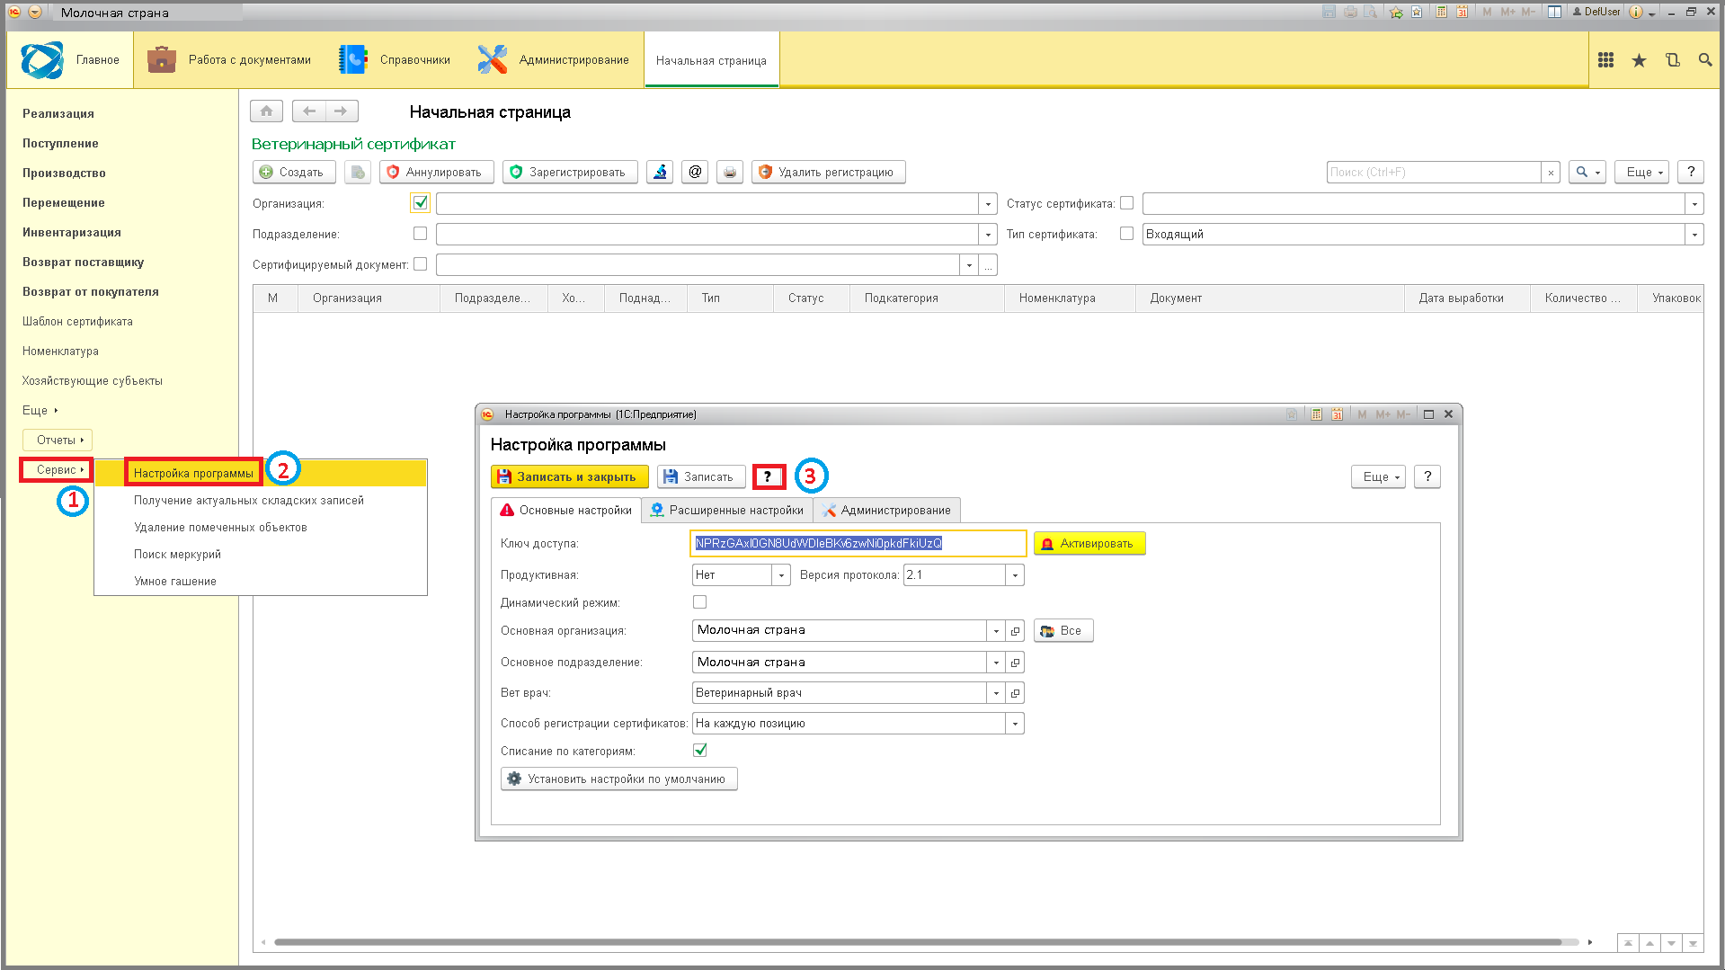Open the favorites star icon
1725x970 pixels.
(x=1639, y=60)
